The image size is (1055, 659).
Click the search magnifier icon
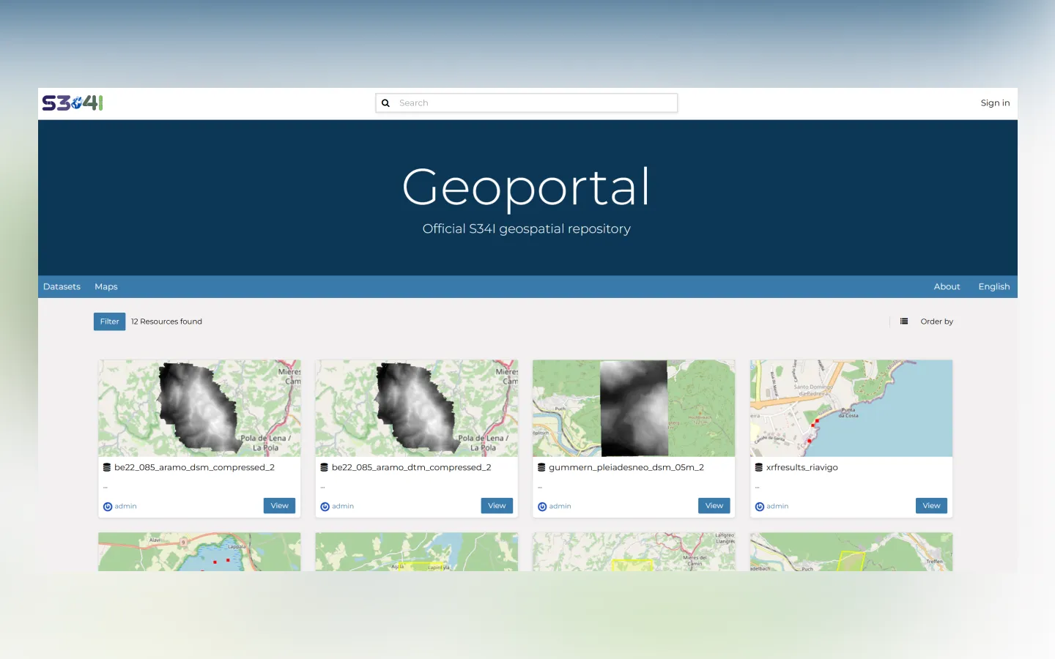pos(385,103)
